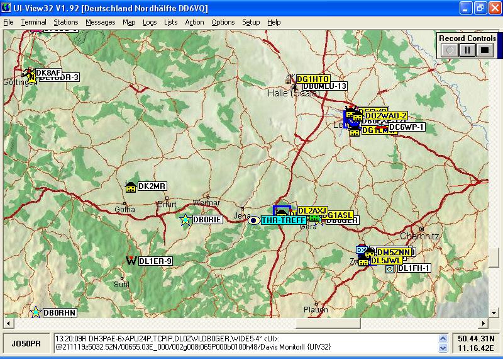This screenshot has height=359, width=503.
Task: Click the horizontal scrollbar thumb
Action: click(x=328, y=323)
